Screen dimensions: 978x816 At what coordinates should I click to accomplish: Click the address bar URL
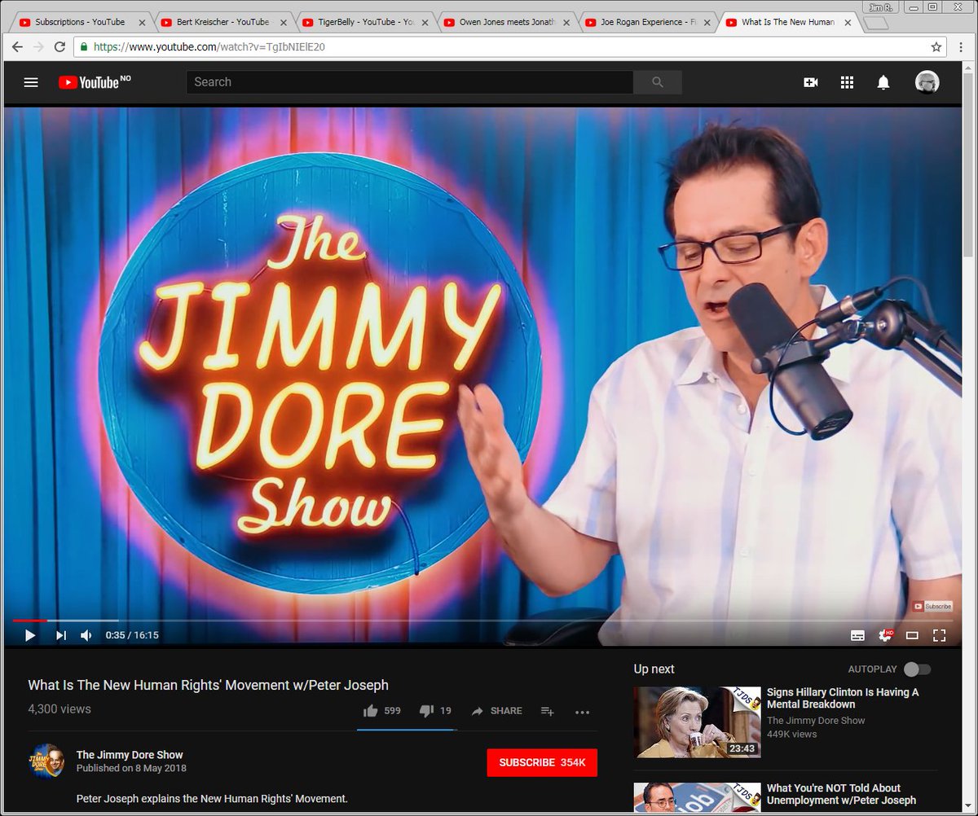pyautogui.click(x=209, y=47)
